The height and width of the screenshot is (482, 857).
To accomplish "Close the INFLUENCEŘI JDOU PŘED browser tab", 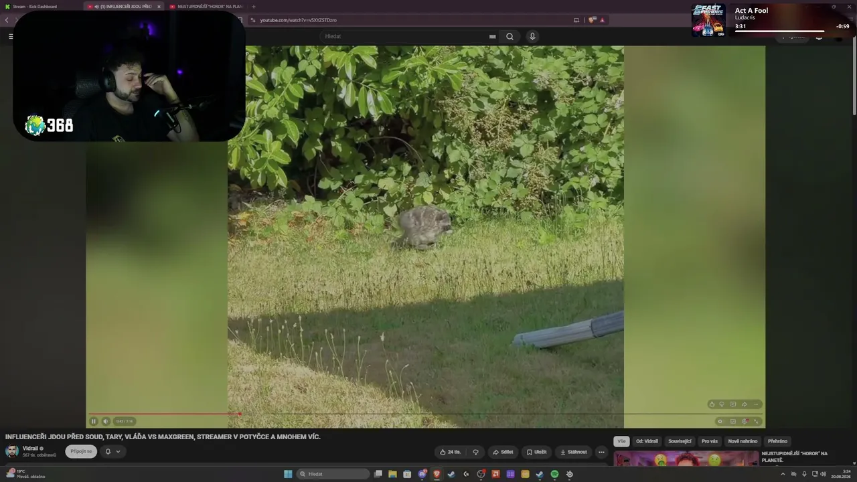I will point(159,7).
